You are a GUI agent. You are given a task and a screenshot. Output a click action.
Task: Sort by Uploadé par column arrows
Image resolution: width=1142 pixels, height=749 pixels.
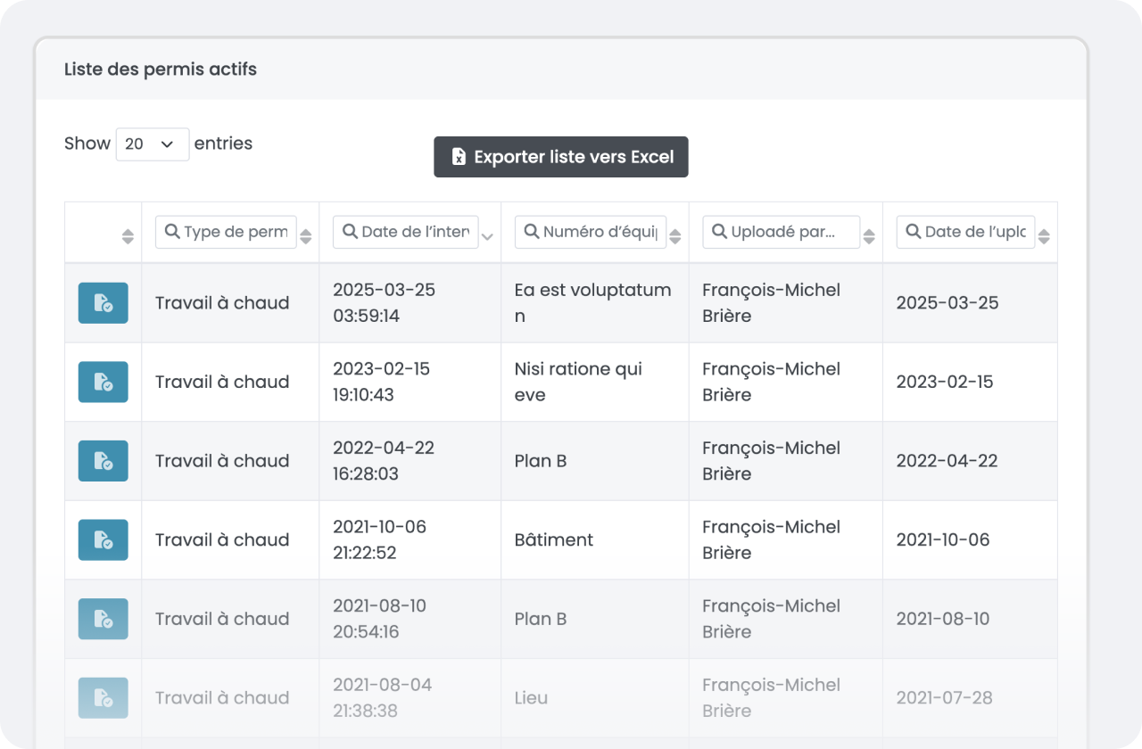tap(869, 236)
